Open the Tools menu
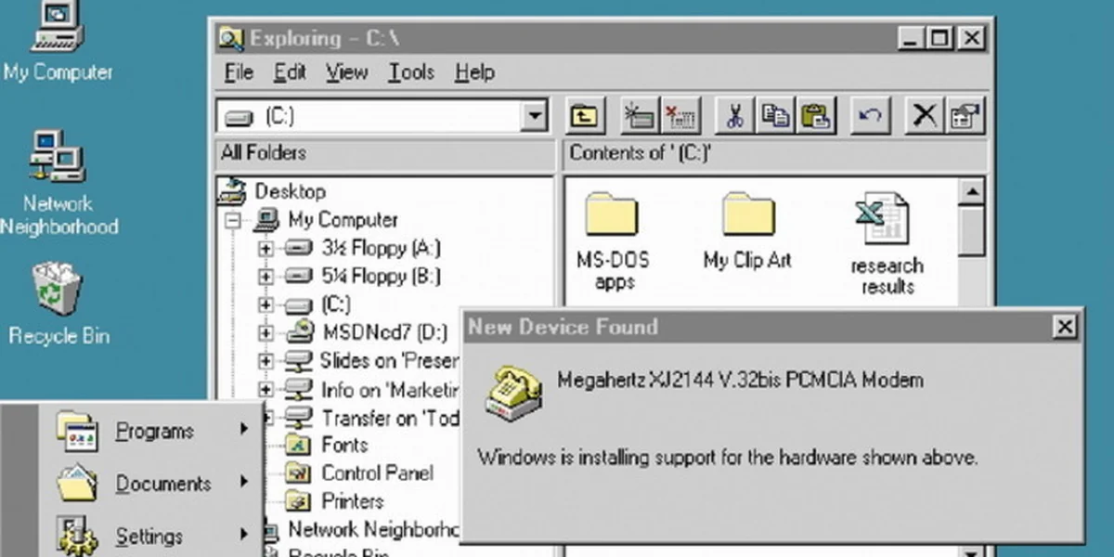This screenshot has width=1114, height=557. coord(411,72)
